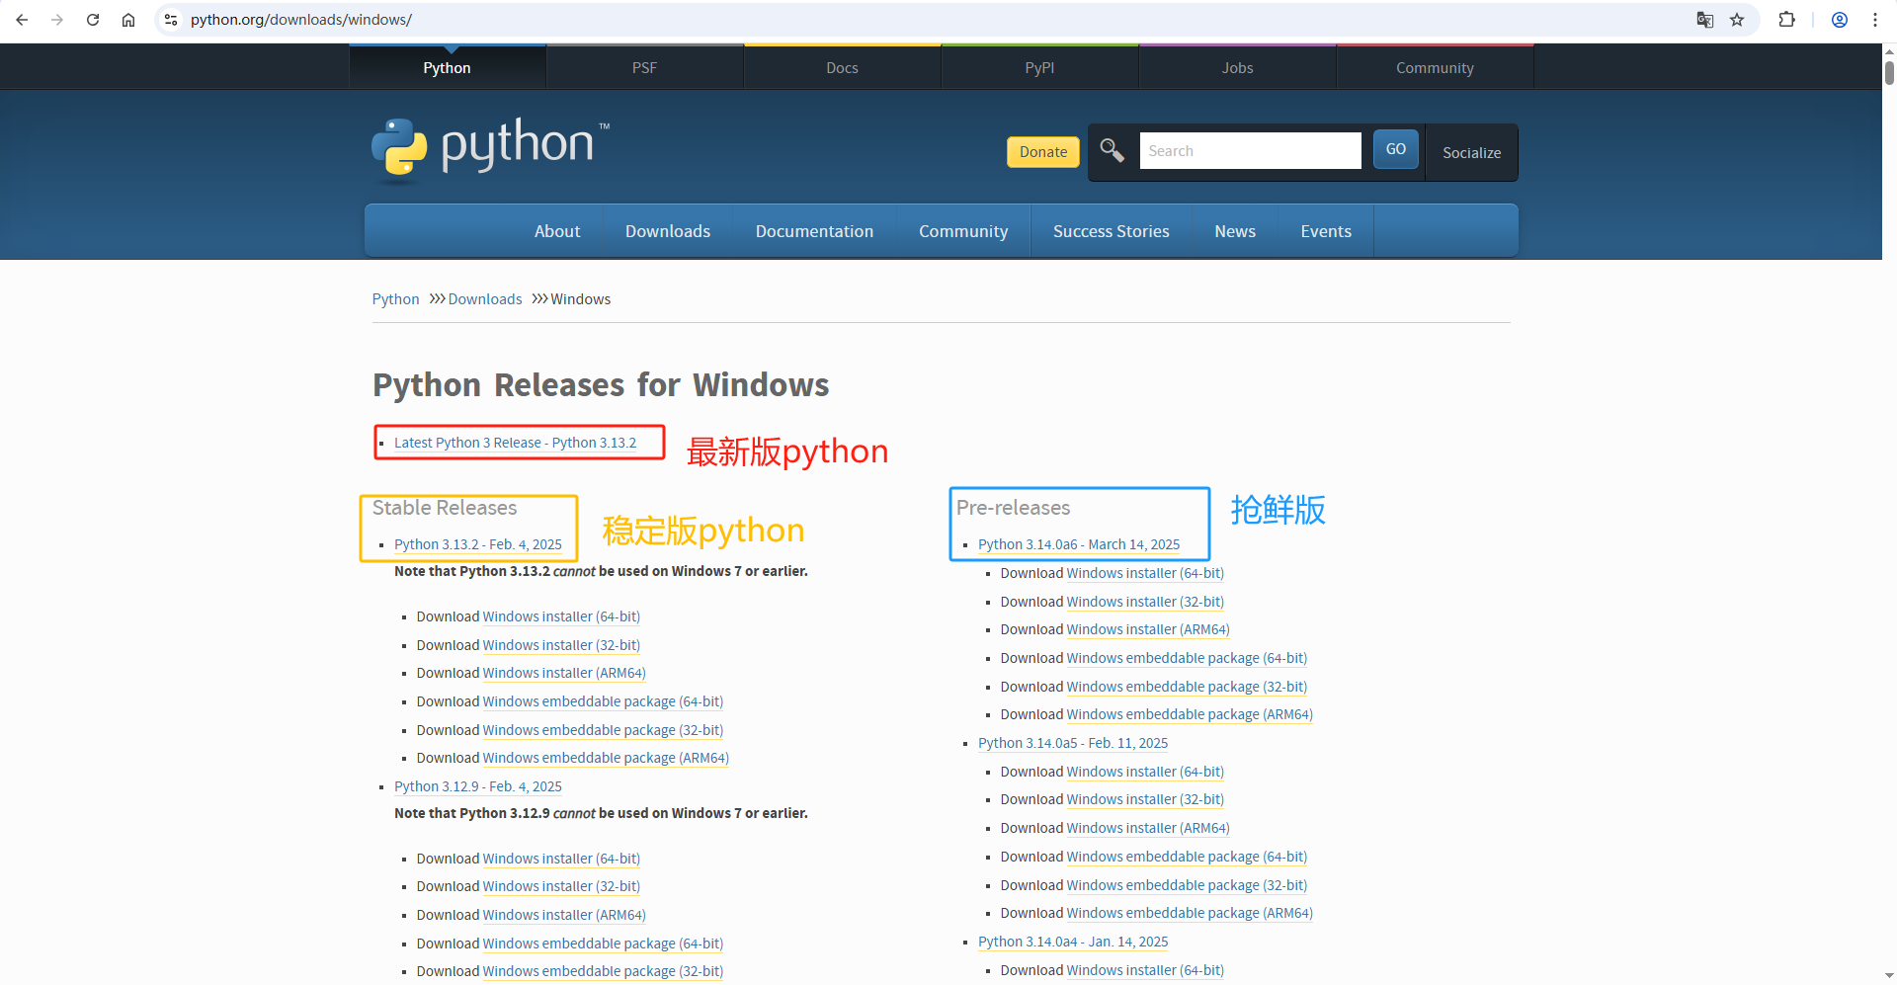This screenshot has width=1897, height=985.
Task: Download 3.14.0a4 Windows installer (64-bit)
Action: coord(1145,970)
